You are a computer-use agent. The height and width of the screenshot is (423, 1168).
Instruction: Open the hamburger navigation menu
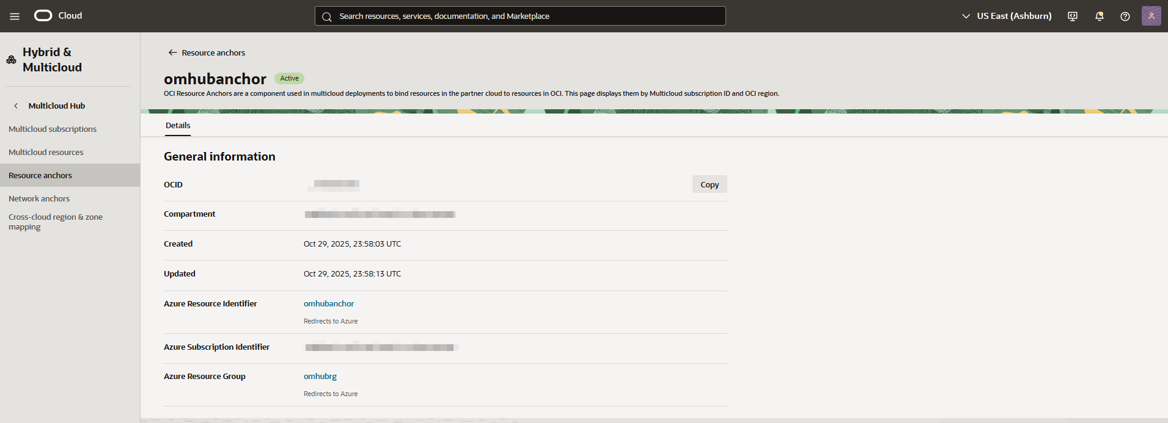pyautogui.click(x=15, y=16)
